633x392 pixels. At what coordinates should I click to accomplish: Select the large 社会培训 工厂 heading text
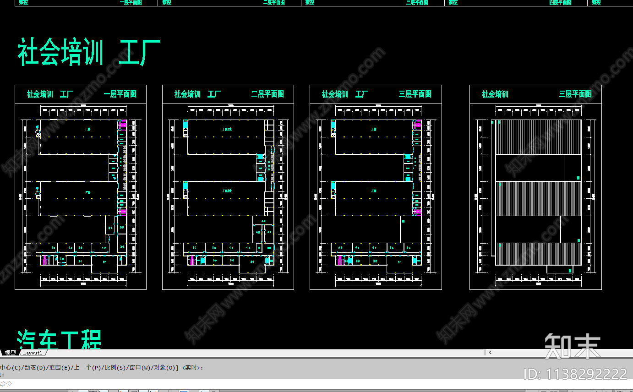[89, 53]
